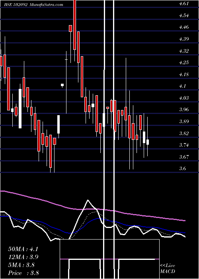Image resolution: width=199 pixels, height=279 pixels.
Task: Click the 3.6 price axis label
Action: (182, 169)
